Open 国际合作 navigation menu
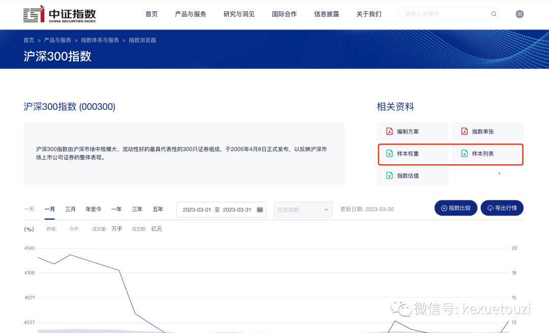This screenshot has height=333, width=549. 284,14
